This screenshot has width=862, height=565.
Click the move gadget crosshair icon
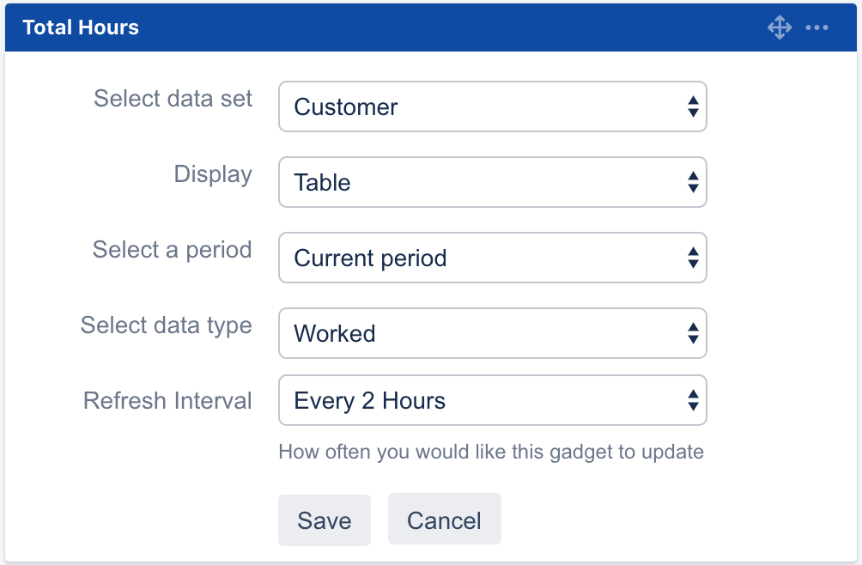779,27
